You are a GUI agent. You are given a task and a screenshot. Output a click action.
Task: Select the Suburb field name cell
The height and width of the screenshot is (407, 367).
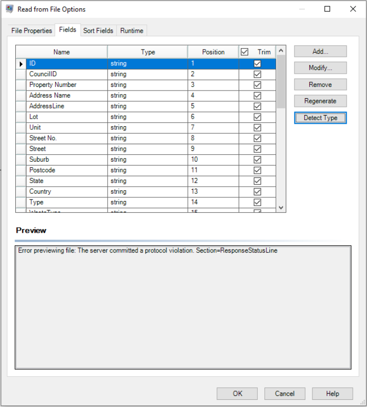point(66,160)
